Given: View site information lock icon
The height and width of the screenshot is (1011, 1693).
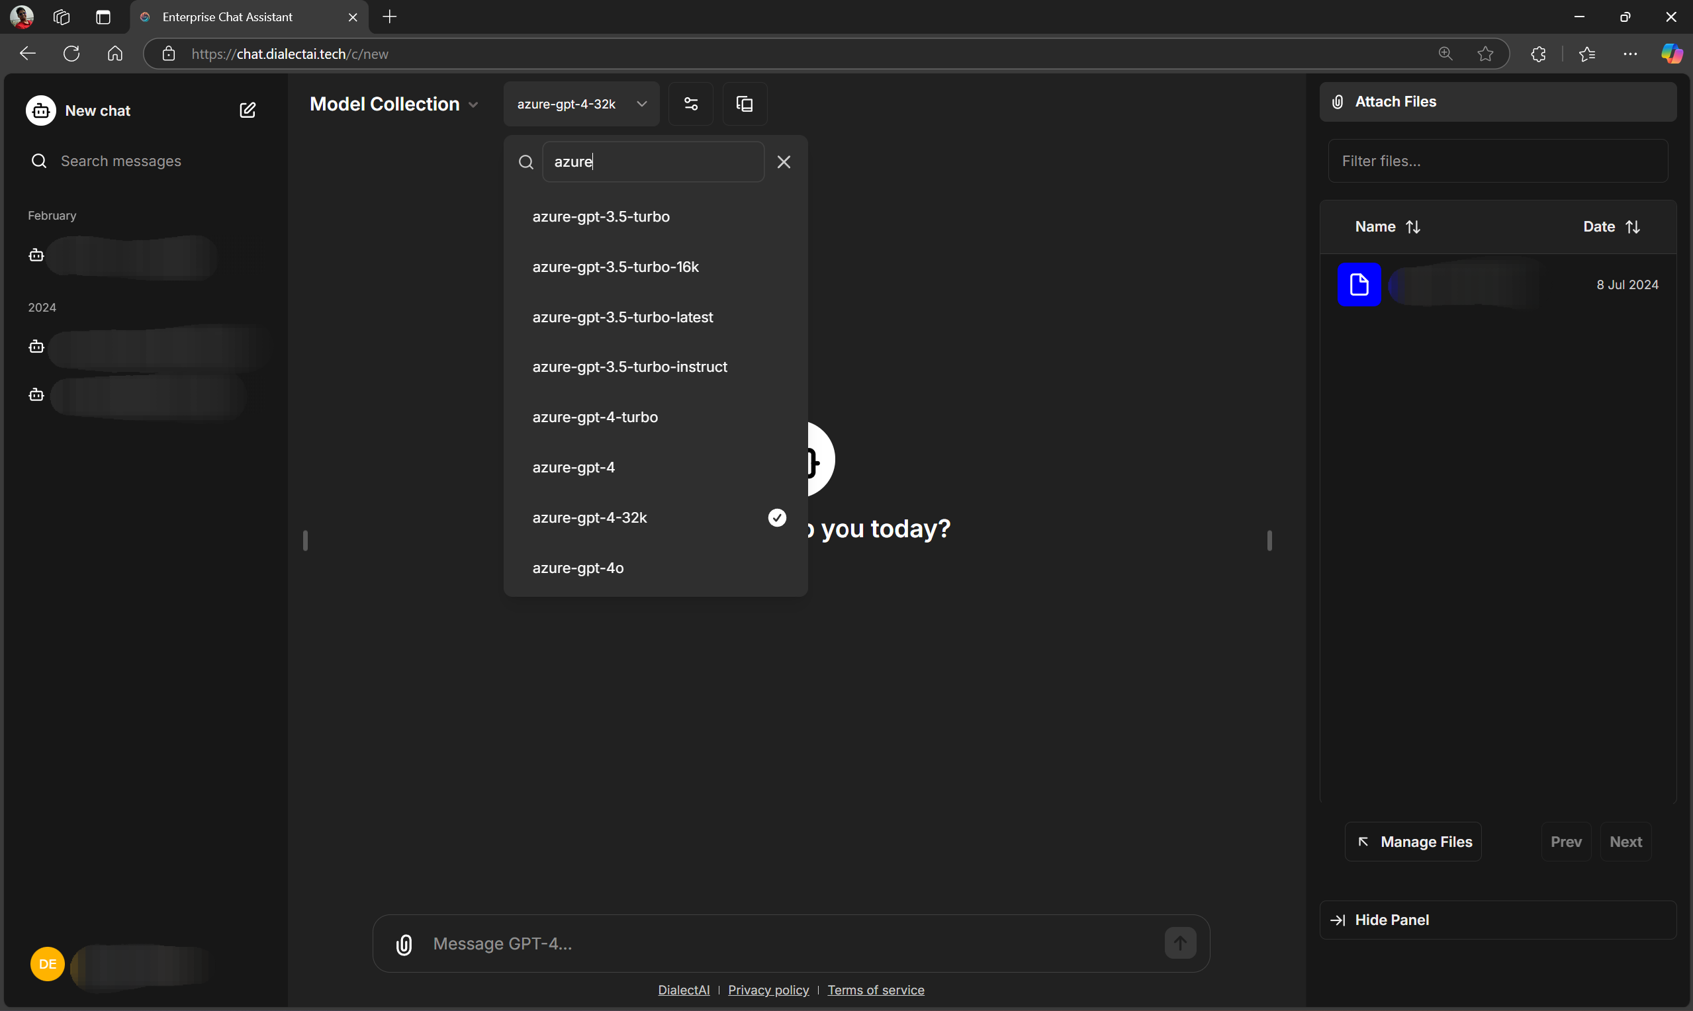Looking at the screenshot, I should (169, 54).
